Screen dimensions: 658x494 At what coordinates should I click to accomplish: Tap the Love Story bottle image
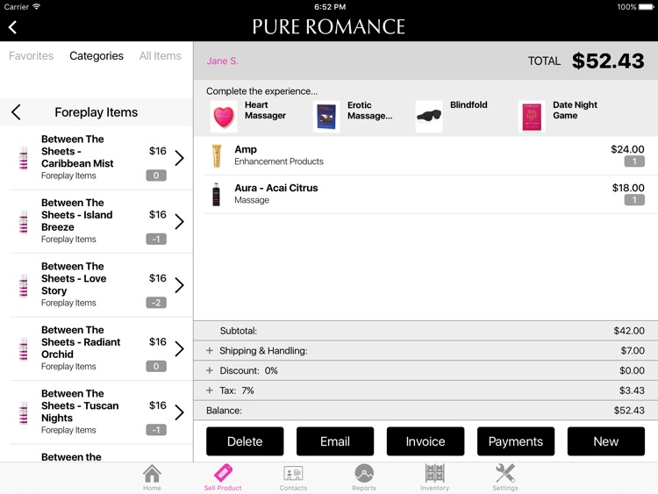[24, 285]
